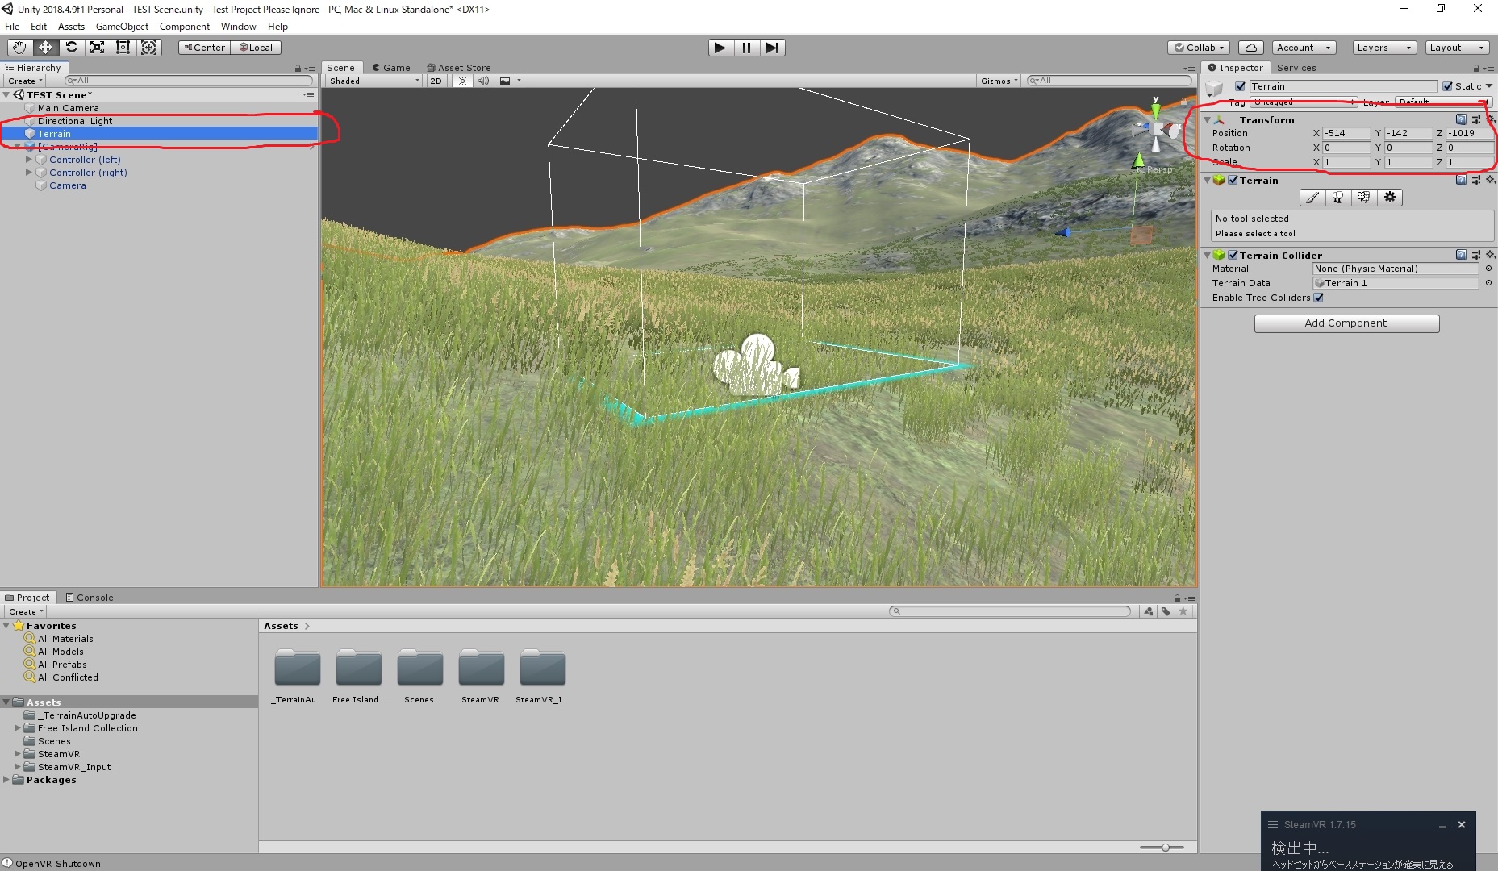
Task: Uncheck the Static checkbox for Terrain
Action: tap(1448, 86)
